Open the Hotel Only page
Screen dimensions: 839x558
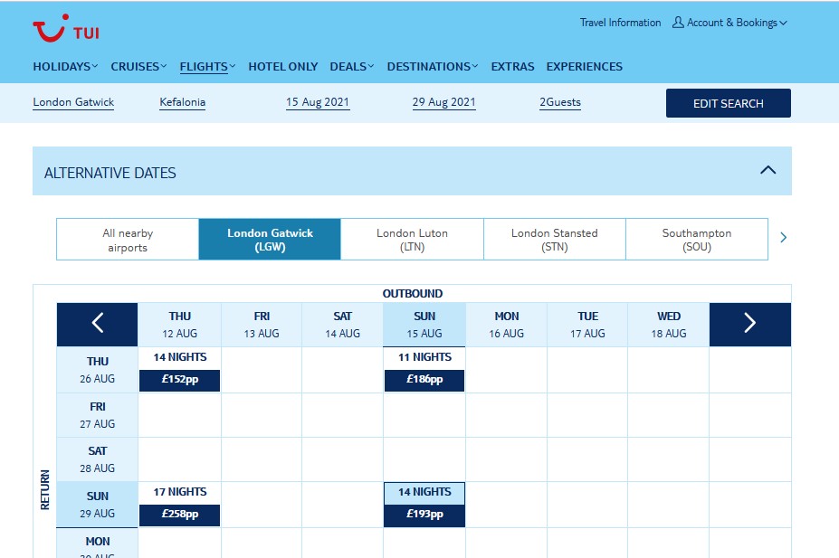(x=283, y=67)
